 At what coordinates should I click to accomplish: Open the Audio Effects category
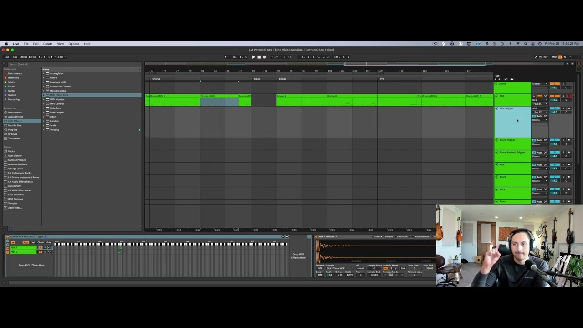click(15, 117)
